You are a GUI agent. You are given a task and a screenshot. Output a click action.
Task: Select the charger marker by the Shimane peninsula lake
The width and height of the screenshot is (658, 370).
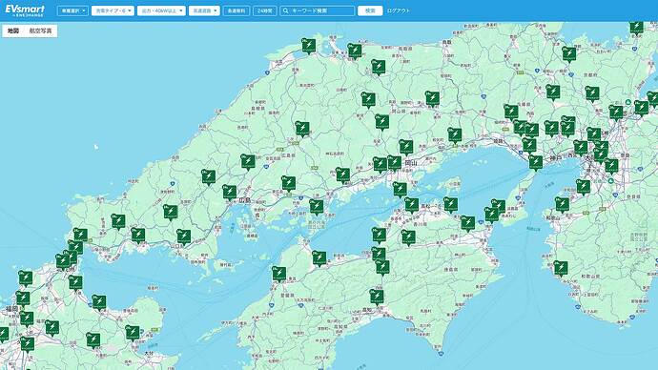(308, 46)
